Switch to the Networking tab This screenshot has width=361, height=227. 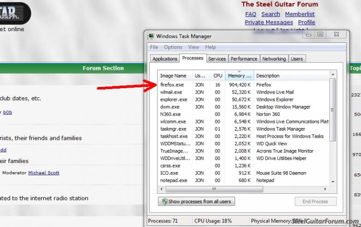274,59
